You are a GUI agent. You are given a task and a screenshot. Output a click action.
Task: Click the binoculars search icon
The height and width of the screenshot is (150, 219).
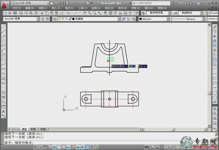coord(173,3)
